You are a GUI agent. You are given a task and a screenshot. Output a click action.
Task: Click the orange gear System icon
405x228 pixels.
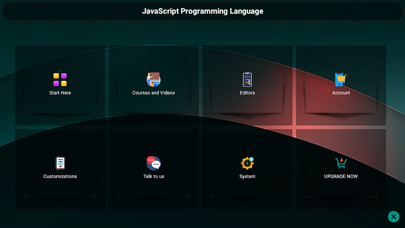[247, 163]
